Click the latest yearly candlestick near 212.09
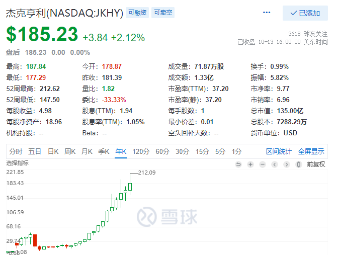The image size is (337, 255). 130,187
